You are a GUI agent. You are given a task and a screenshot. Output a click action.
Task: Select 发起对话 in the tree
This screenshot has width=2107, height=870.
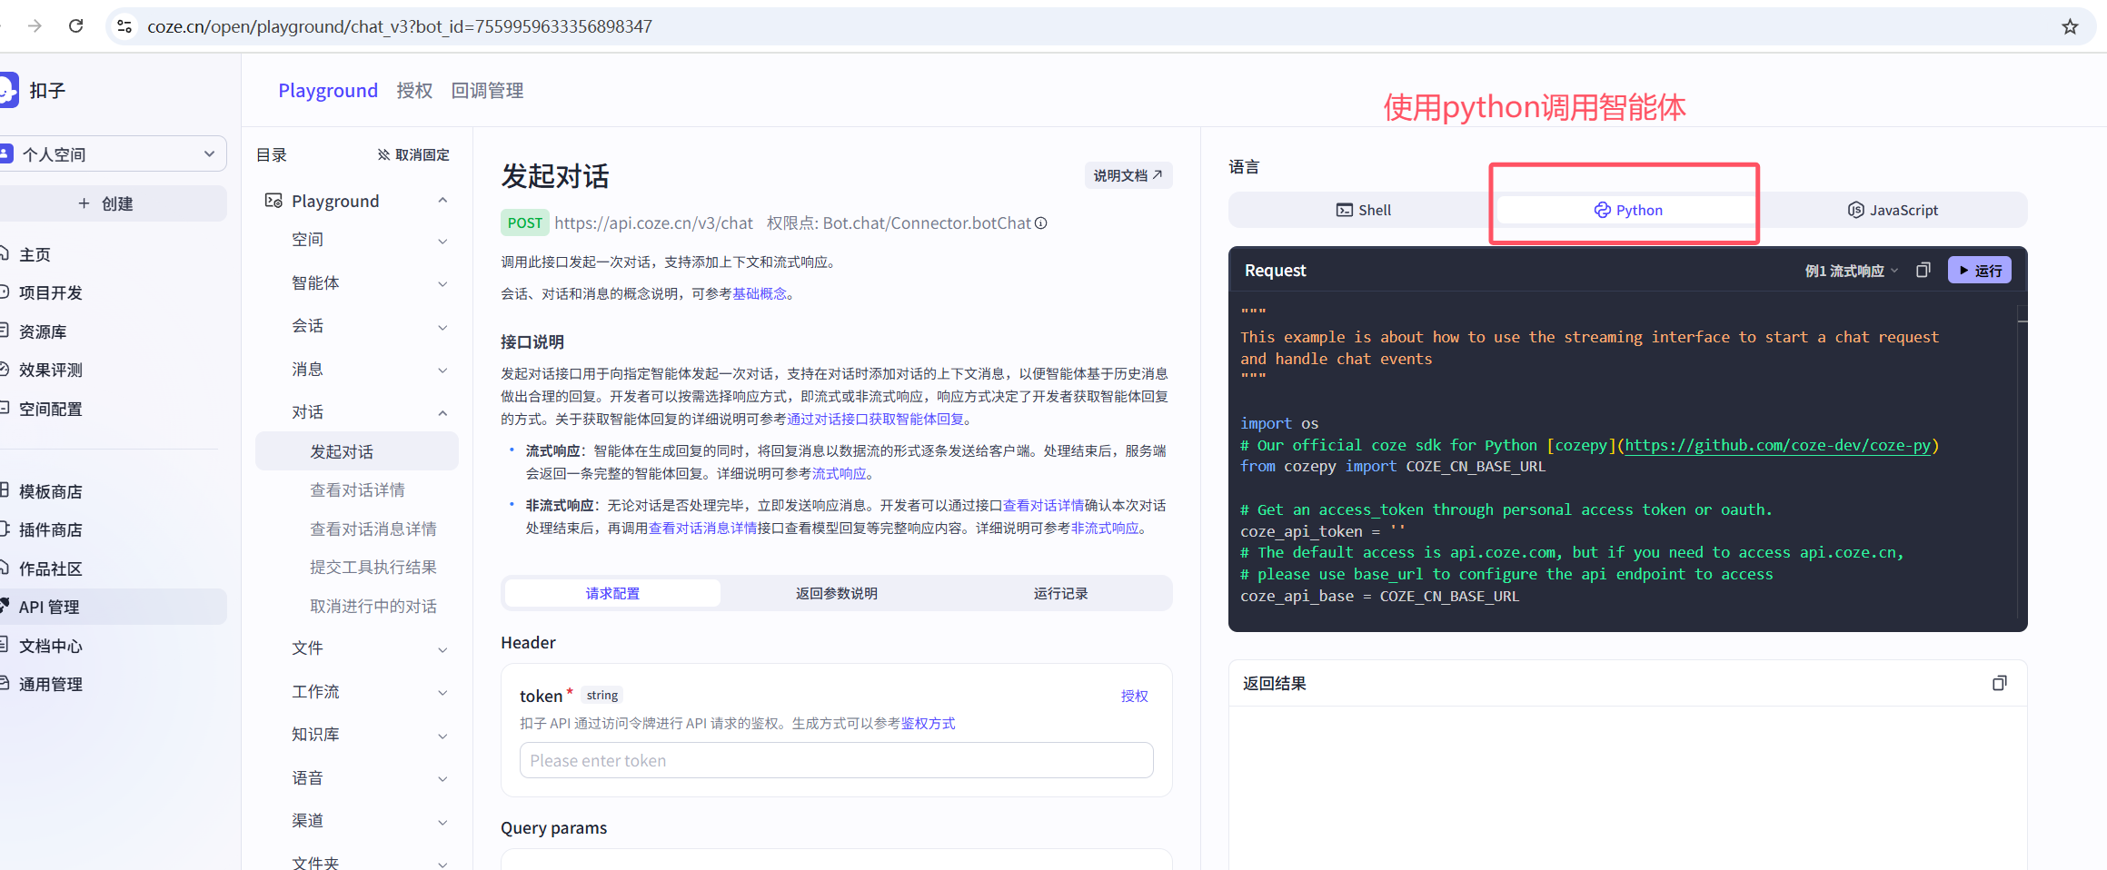click(x=357, y=451)
